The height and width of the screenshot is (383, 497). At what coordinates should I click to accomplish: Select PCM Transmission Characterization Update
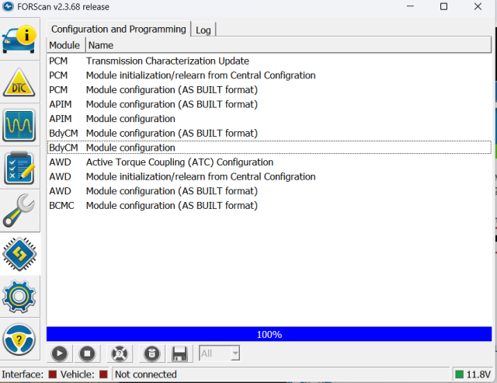pyautogui.click(x=269, y=61)
